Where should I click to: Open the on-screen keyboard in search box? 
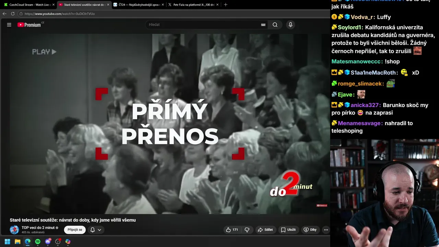(263, 25)
